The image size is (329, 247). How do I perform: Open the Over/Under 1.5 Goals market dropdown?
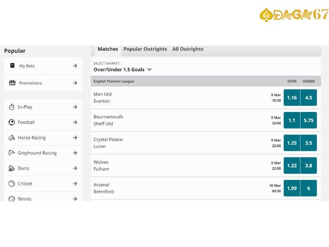(122, 70)
